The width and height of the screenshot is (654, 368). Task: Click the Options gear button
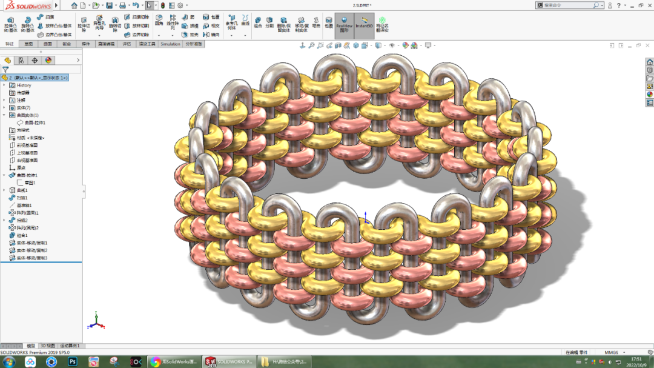(179, 5)
